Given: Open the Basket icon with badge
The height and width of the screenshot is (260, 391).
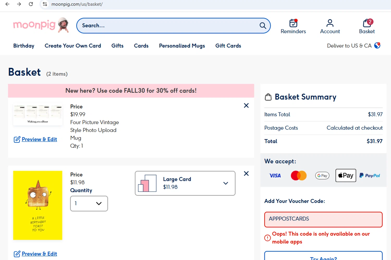Looking at the screenshot, I should [367, 23].
